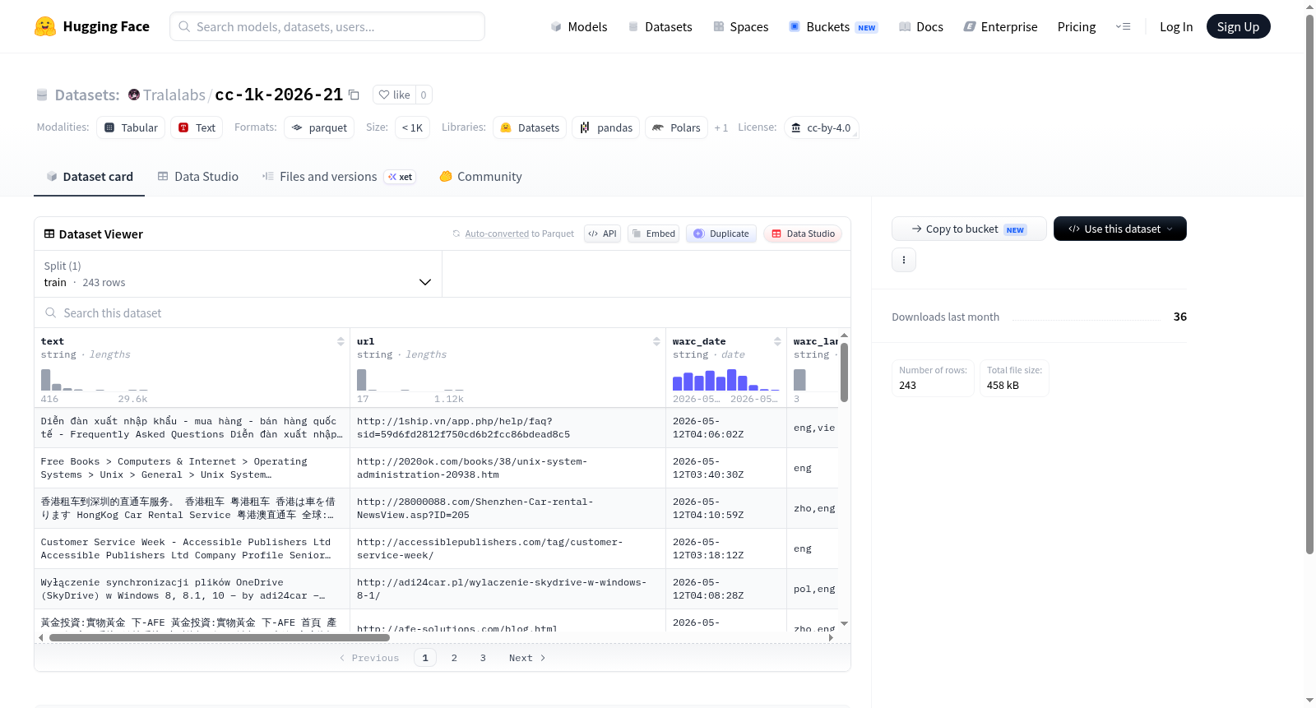Go to page 2 of the dataset
Image resolution: width=1316 pixels, height=708 pixels.
tap(454, 658)
